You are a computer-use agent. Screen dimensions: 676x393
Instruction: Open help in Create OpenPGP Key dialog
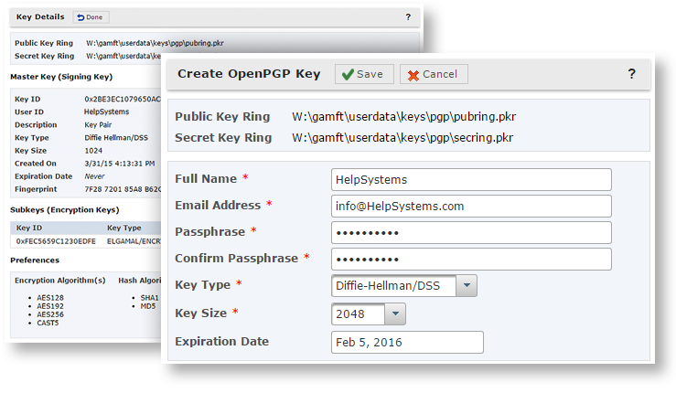tap(631, 74)
